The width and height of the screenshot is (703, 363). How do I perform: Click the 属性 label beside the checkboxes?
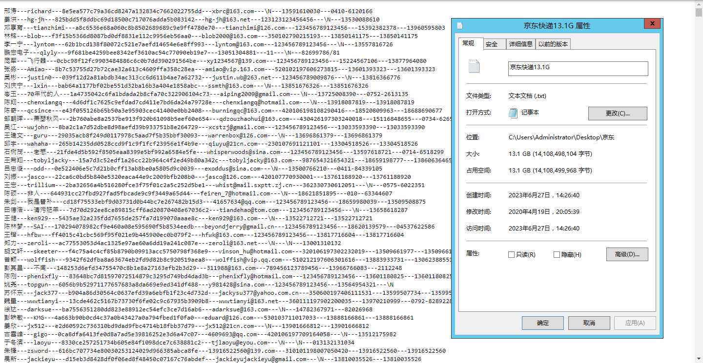coord(473,254)
